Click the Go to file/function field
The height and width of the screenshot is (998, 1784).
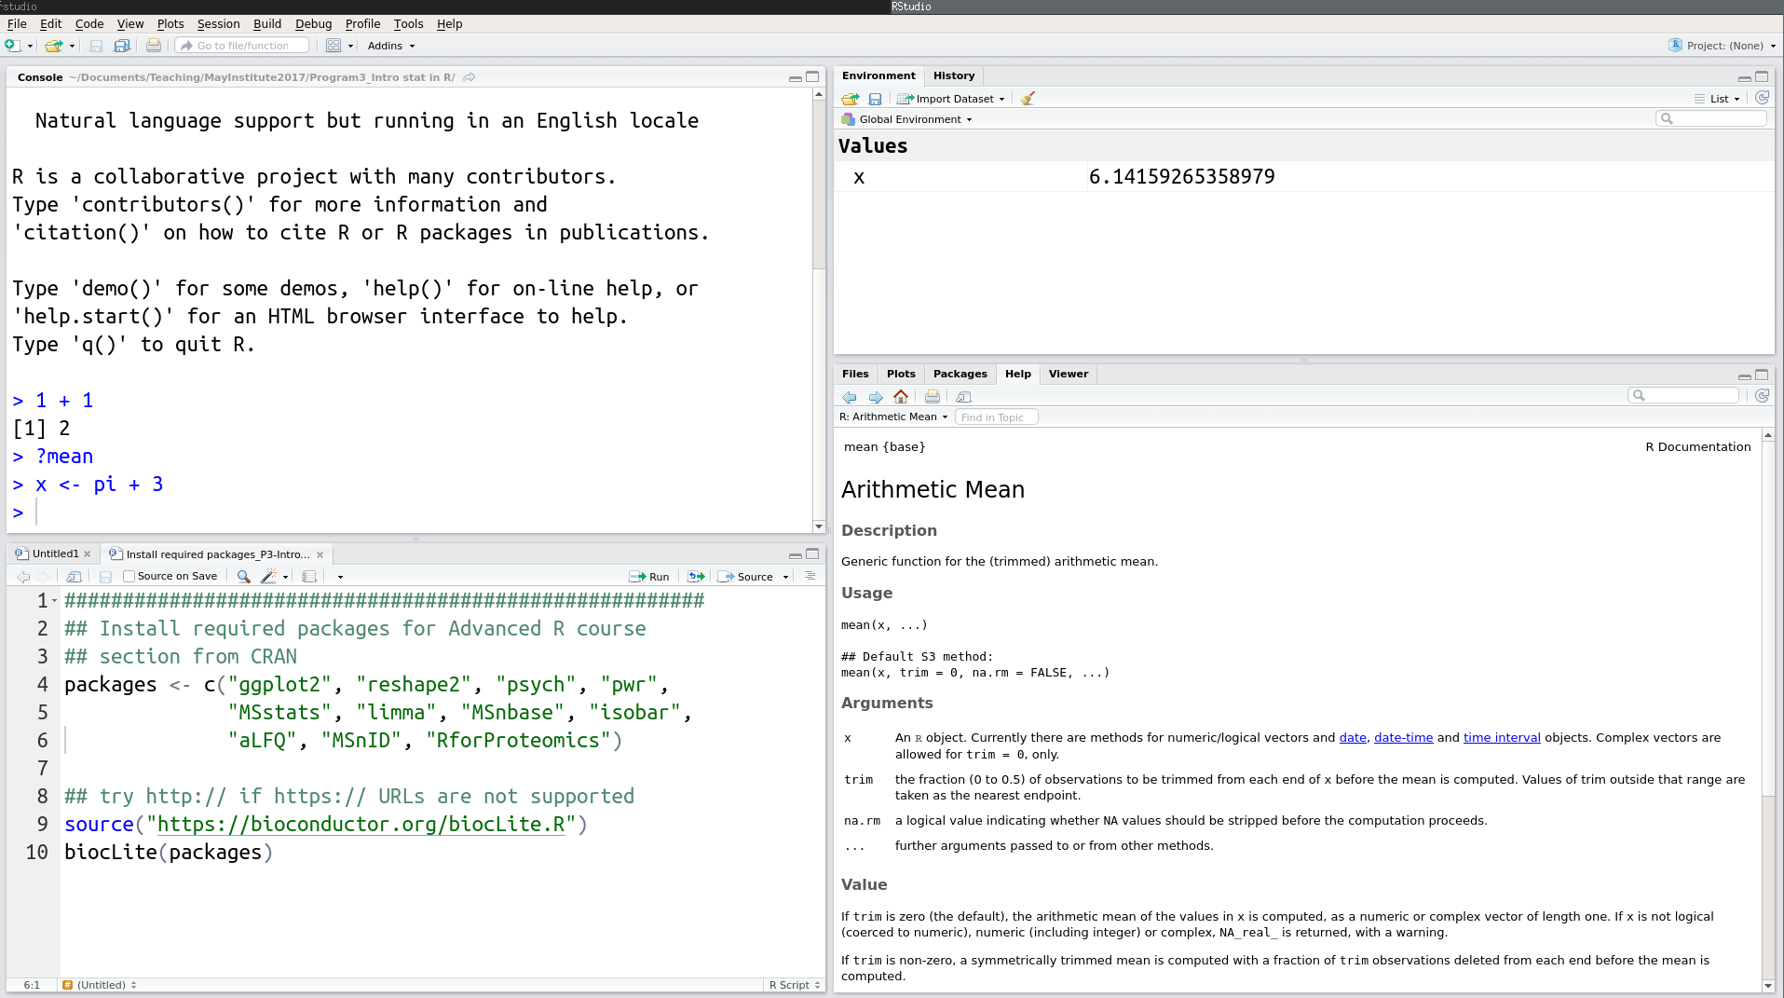(242, 46)
